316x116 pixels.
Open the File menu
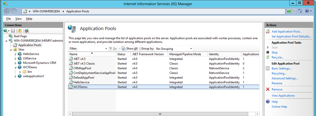tap(9, 19)
